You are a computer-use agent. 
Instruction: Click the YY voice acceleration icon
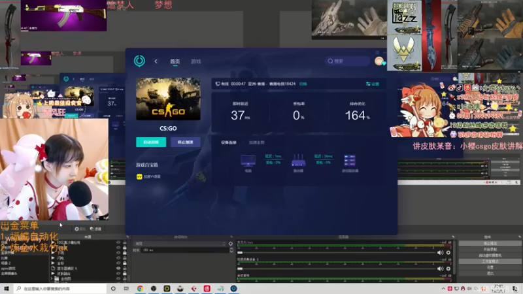(139, 176)
